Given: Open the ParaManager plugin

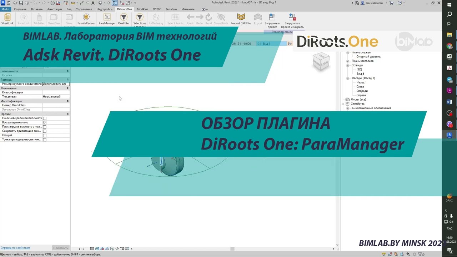Looking at the screenshot, I should click(x=107, y=19).
